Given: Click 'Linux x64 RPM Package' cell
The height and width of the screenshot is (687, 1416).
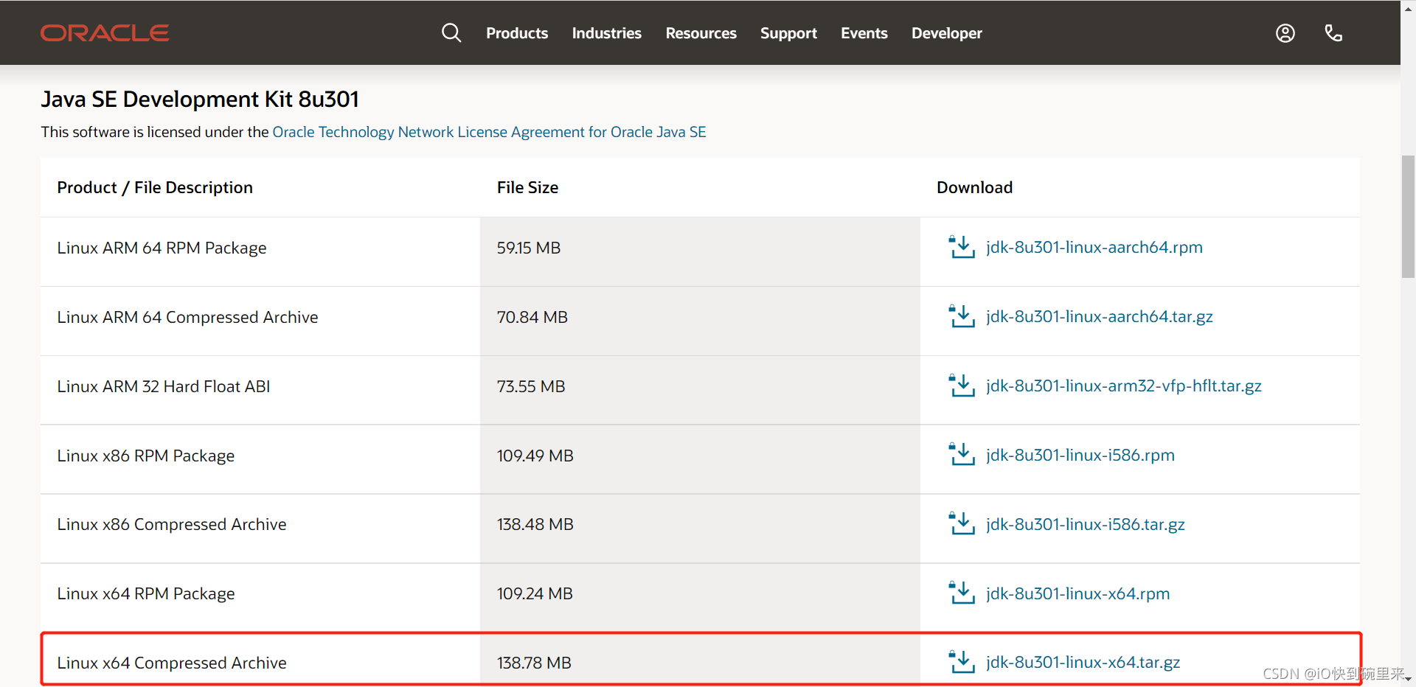Looking at the screenshot, I should tap(260, 598).
